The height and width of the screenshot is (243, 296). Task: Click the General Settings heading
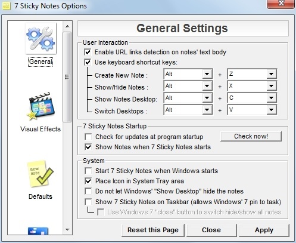(182, 28)
